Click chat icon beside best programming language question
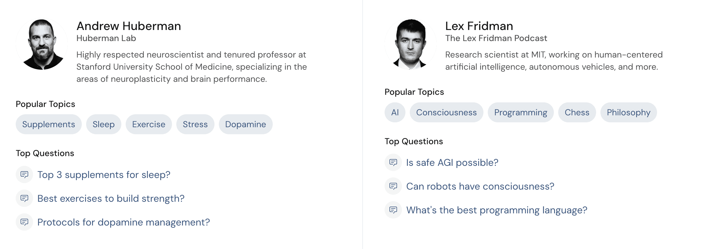The width and height of the screenshot is (702, 249). 393,210
